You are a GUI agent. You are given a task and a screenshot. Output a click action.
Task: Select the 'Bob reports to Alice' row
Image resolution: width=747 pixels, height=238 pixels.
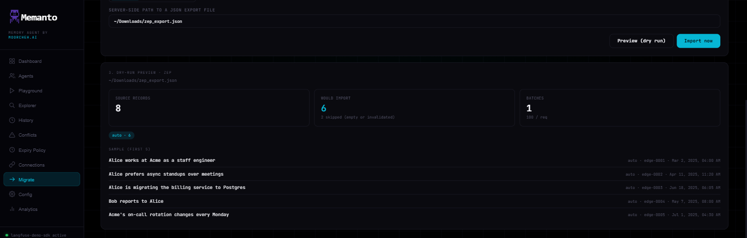[x=414, y=201]
